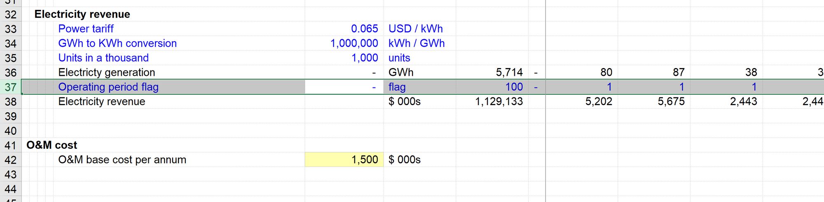The width and height of the screenshot is (824, 202).
Task: Click the 'USD / kWh' unit cell
Action: click(415, 29)
